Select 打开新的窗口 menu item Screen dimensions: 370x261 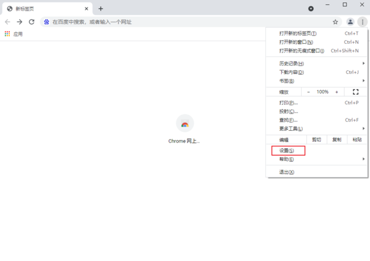click(317, 42)
